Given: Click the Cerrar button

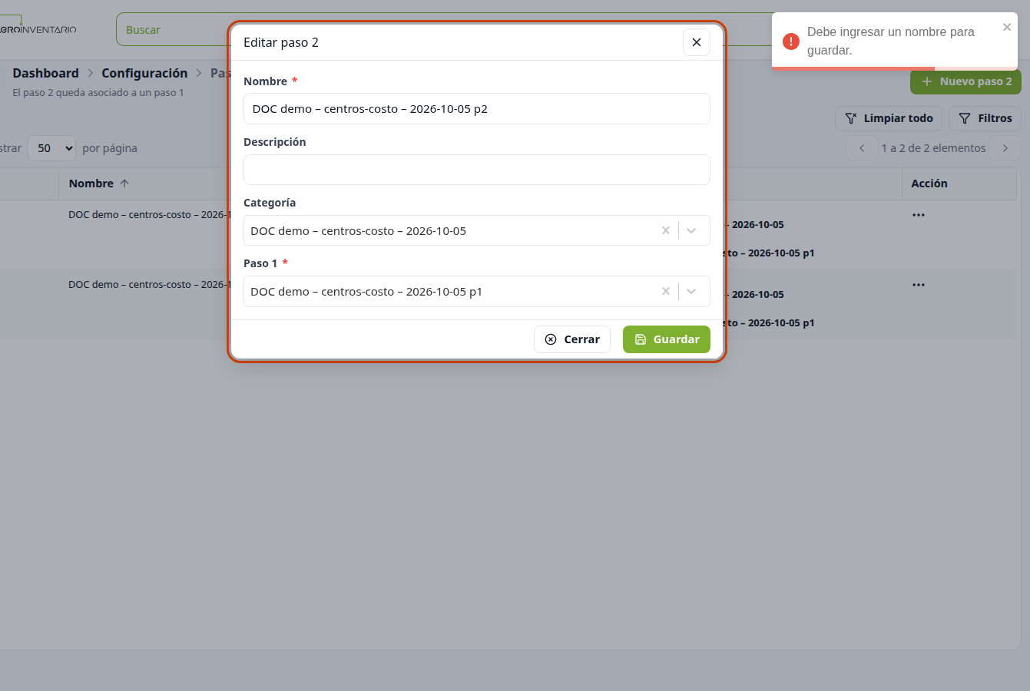Looking at the screenshot, I should 571,339.
